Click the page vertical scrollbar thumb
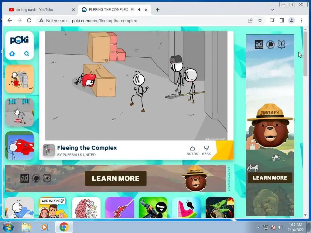311x233 pixels. (305, 53)
